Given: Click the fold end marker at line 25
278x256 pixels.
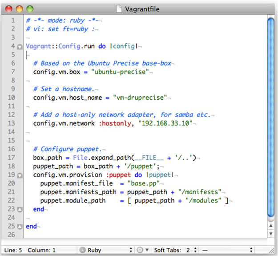Looking at the screenshot, I should 20,226.
